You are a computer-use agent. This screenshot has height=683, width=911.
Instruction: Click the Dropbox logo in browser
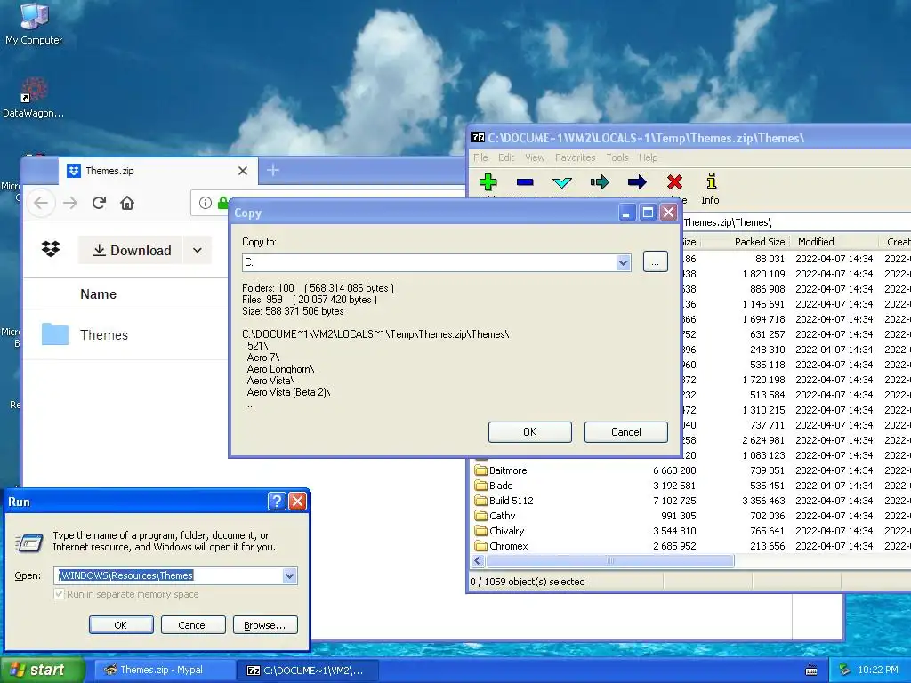click(51, 249)
